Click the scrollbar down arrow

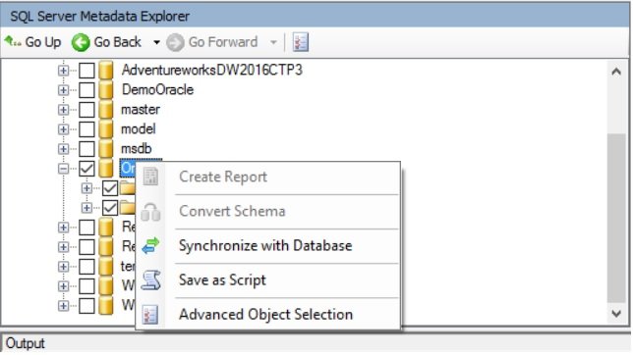pyautogui.click(x=616, y=314)
